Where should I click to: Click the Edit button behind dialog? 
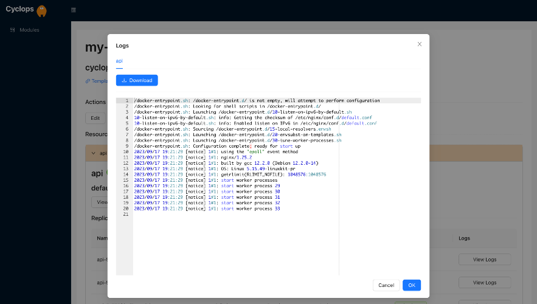95,118
